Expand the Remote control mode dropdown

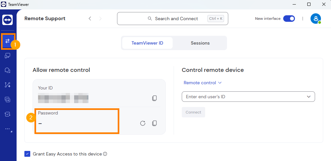tap(203, 83)
